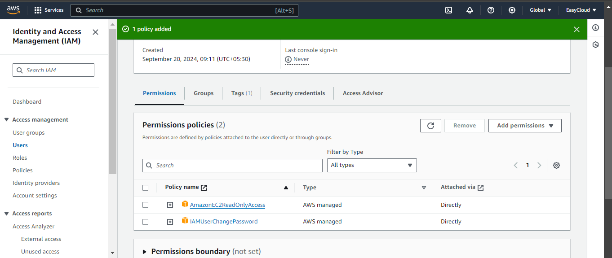Expand the IAMUserChangePassword policy row

[170, 222]
